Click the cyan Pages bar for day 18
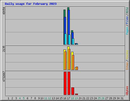Image resolution: width=130 pixels, height=101 pixels. pos(73,41)
